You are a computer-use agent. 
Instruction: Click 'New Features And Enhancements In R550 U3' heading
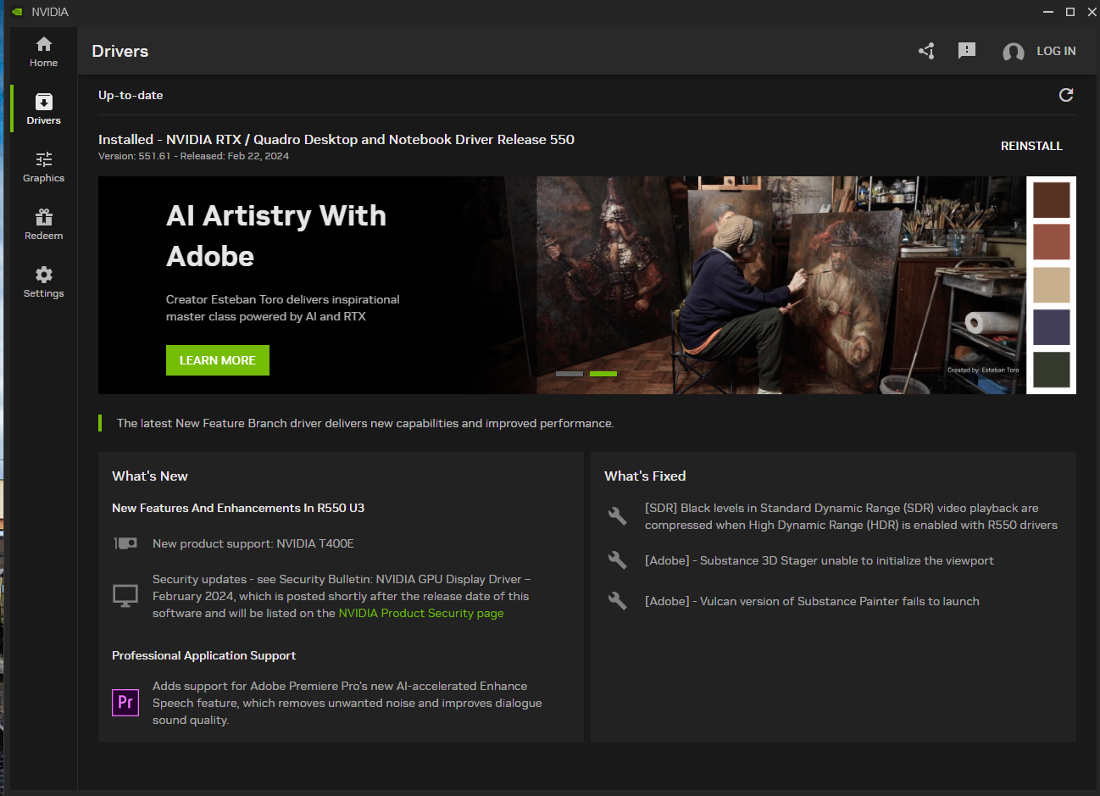(x=238, y=508)
